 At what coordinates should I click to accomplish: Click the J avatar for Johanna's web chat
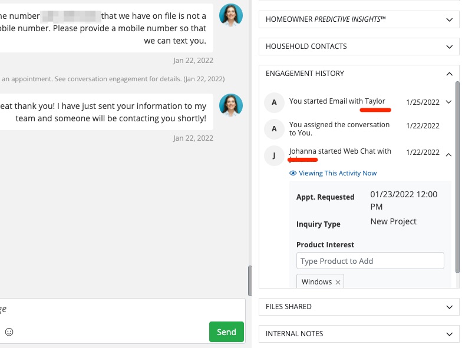273,155
